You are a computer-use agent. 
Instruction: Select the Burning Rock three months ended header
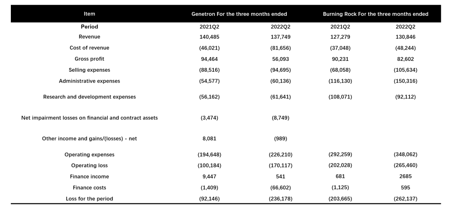pyautogui.click(x=375, y=14)
